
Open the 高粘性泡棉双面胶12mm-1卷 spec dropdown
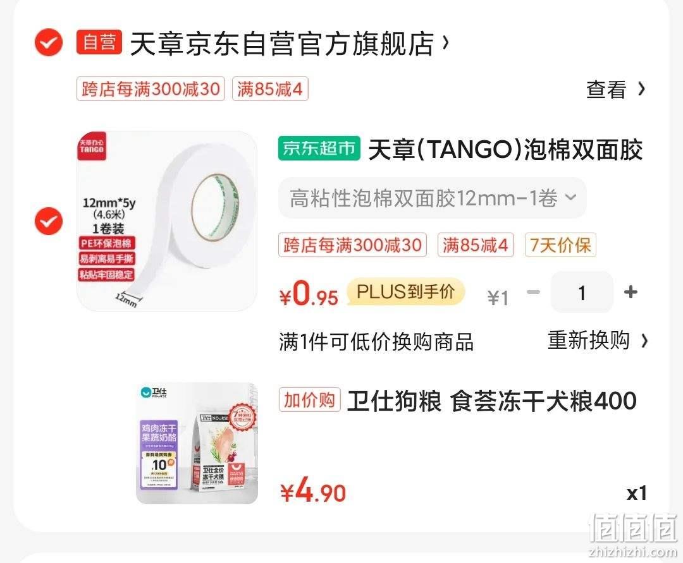(433, 198)
